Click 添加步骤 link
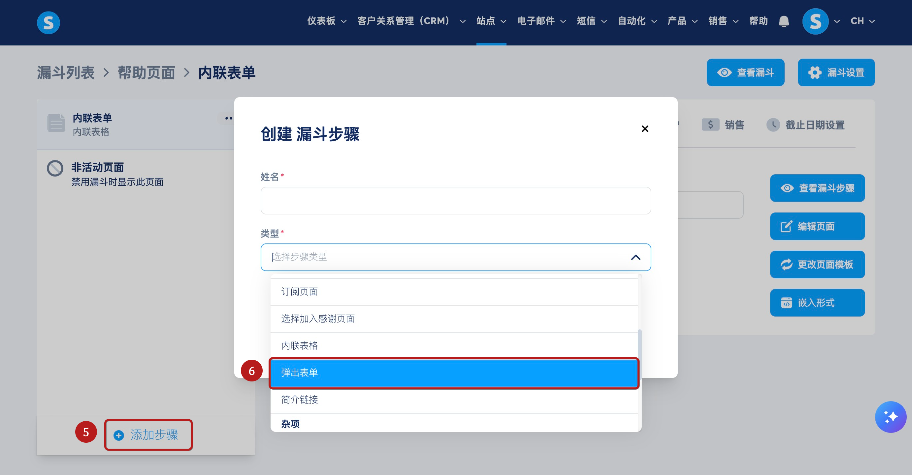Image resolution: width=912 pixels, height=475 pixels. tap(148, 435)
